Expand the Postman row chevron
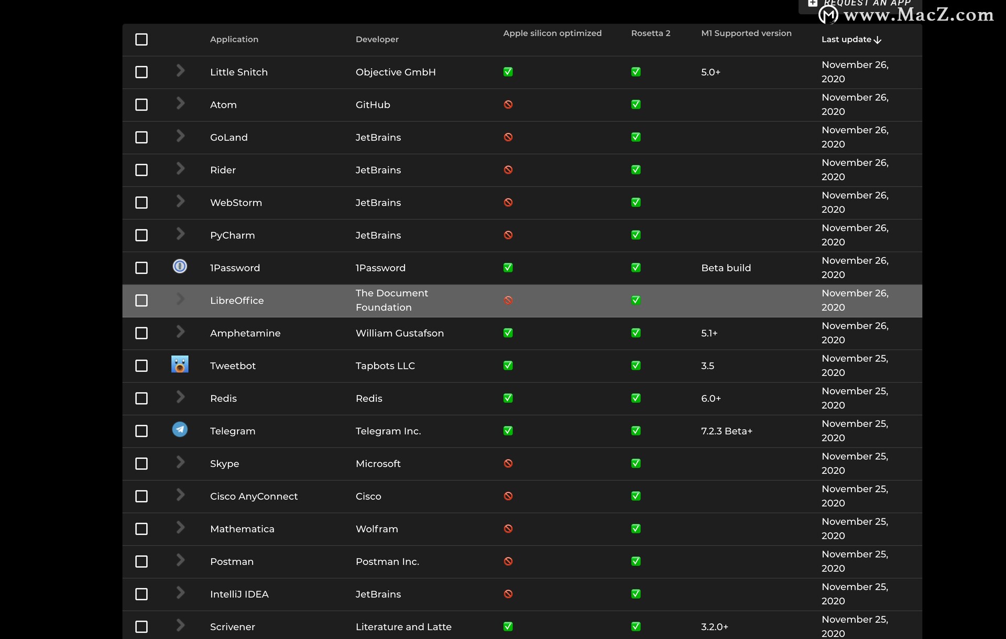1006x639 pixels. click(180, 560)
